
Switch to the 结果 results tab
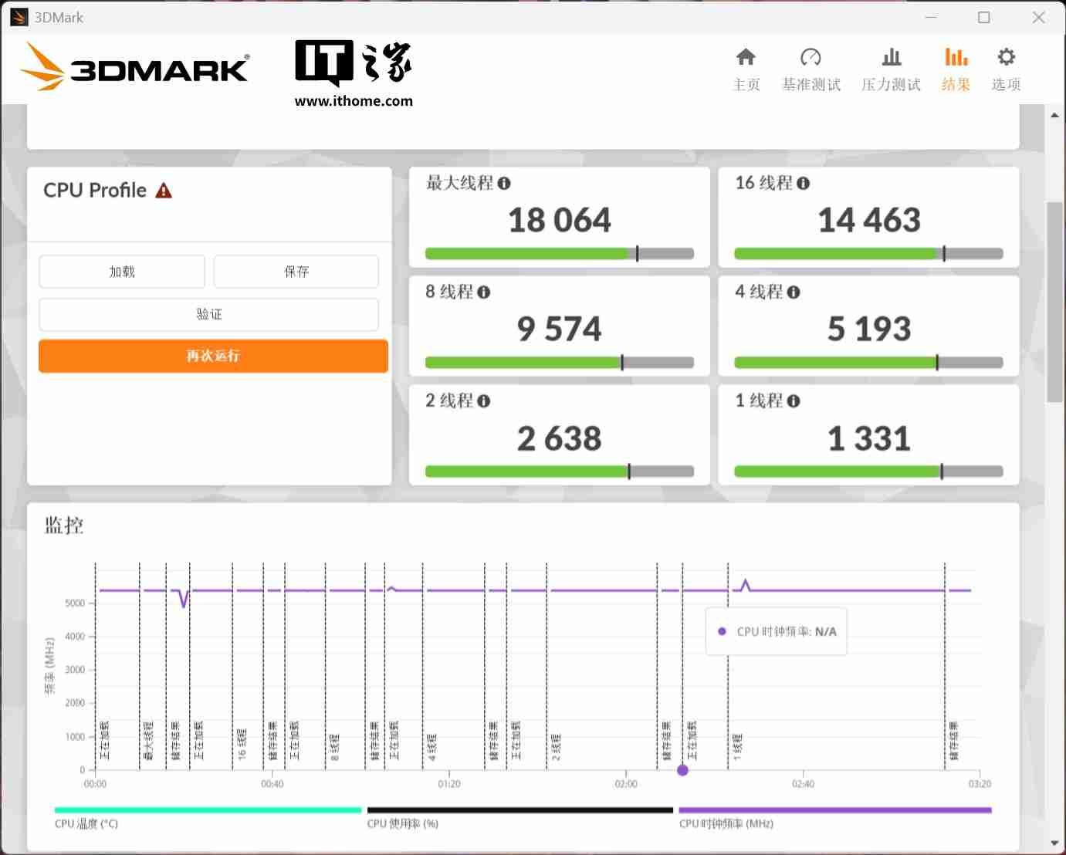(956, 69)
